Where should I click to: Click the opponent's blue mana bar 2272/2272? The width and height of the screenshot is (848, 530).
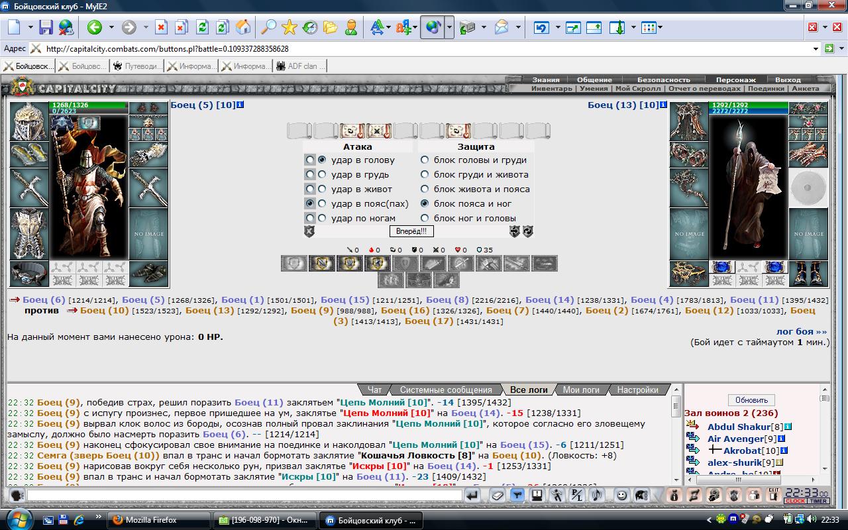click(x=749, y=111)
